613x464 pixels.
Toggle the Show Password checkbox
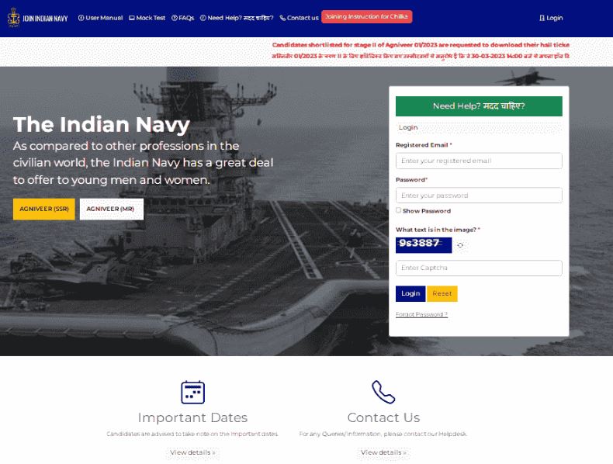click(398, 210)
